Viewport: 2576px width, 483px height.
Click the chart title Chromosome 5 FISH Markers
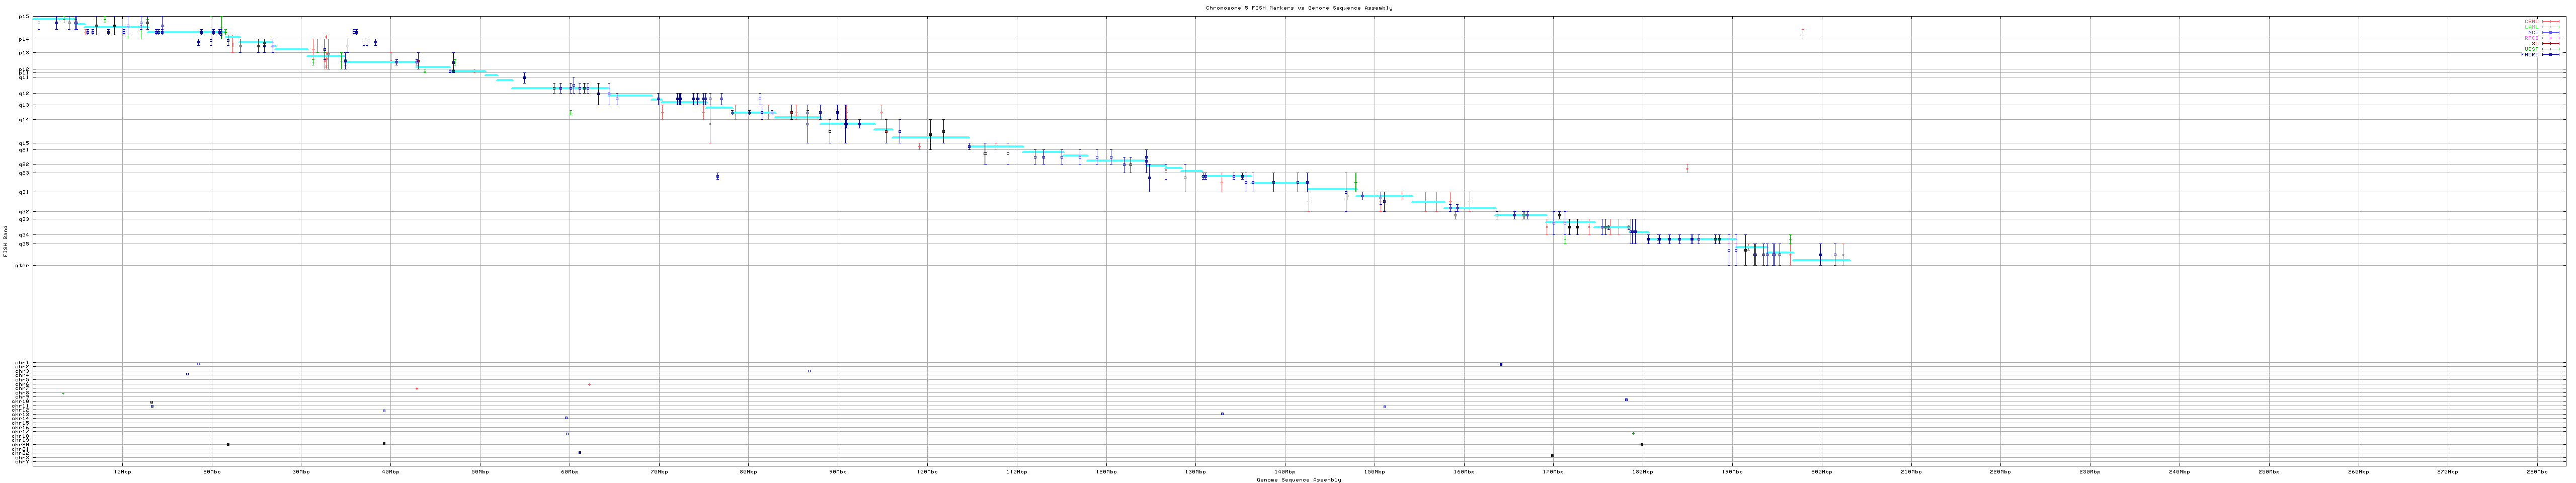coord(1298,8)
